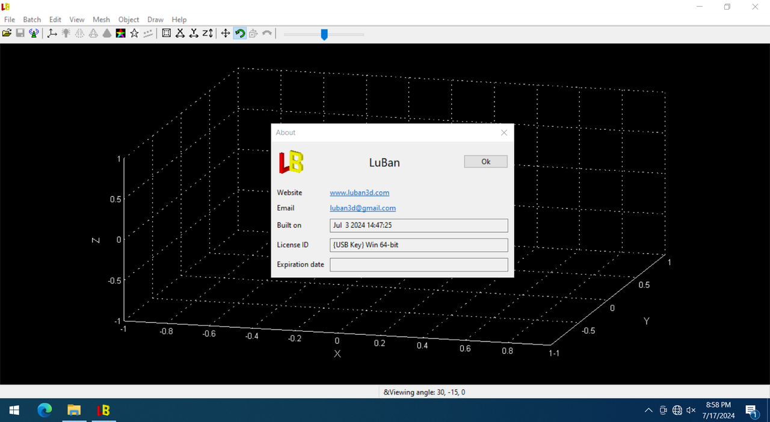
Task: Open the notification center icon
Action: pyautogui.click(x=751, y=410)
